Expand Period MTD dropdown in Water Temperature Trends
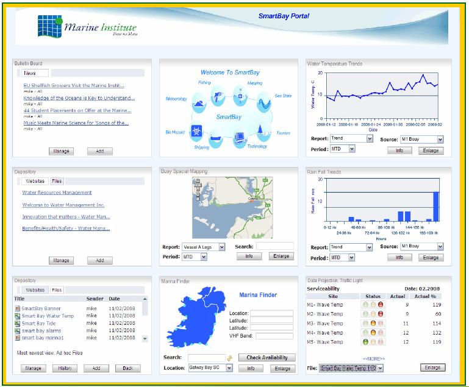 [x=352, y=149]
